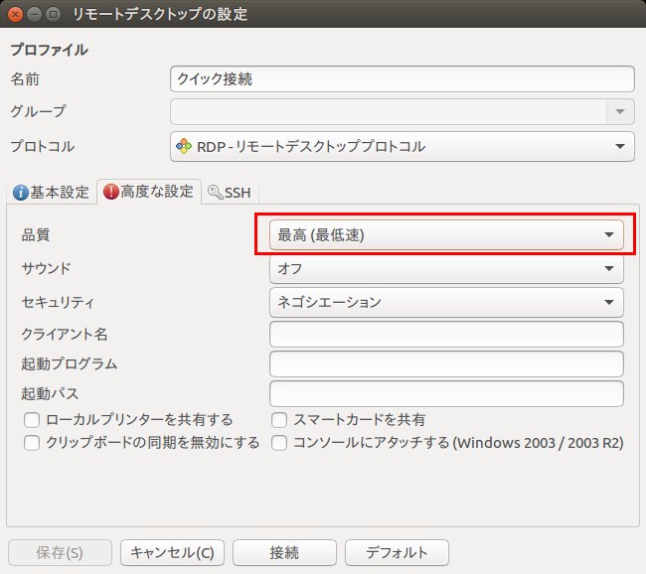
Task: Click the グループ text field
Action: (388, 111)
